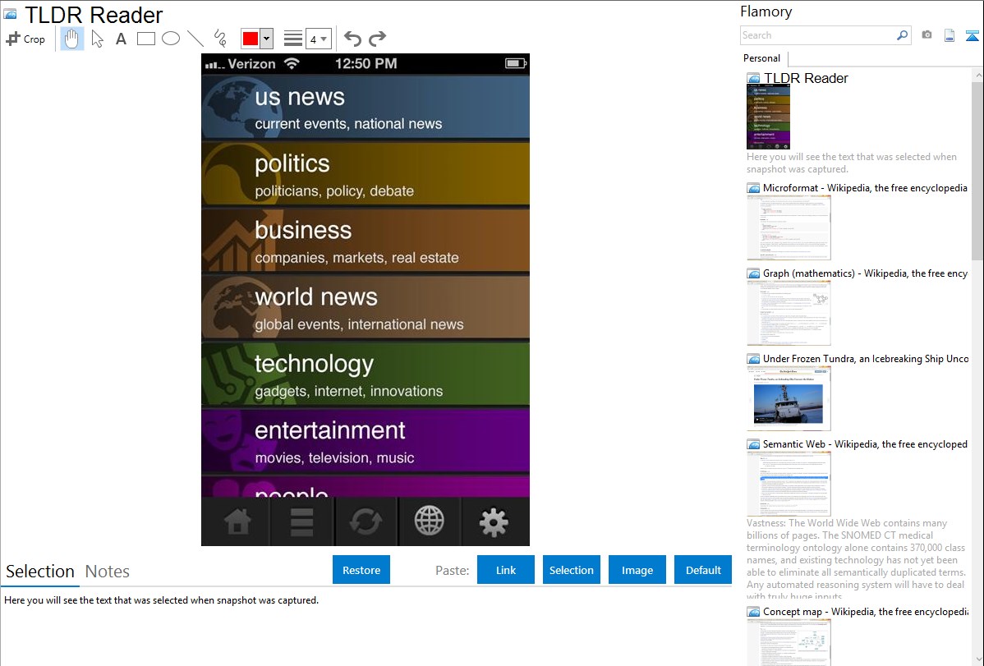The image size is (984, 666).
Task: Click the line thickness icon
Action: (293, 39)
